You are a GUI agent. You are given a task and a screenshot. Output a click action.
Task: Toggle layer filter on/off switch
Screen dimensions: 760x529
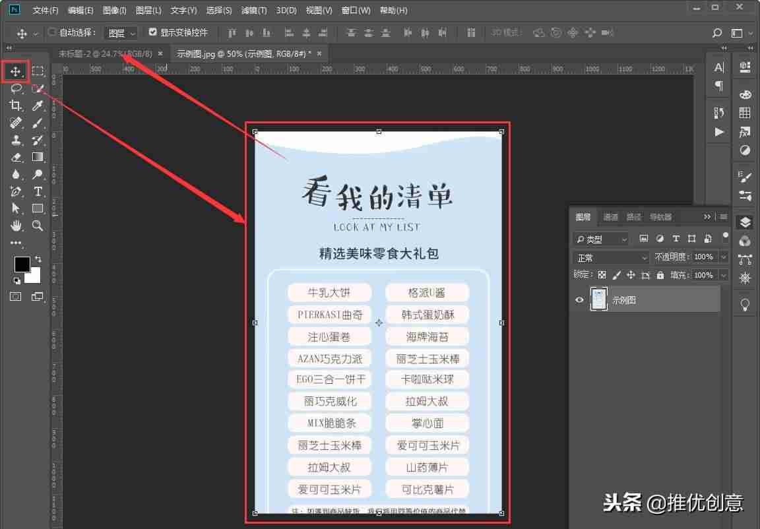pos(726,236)
